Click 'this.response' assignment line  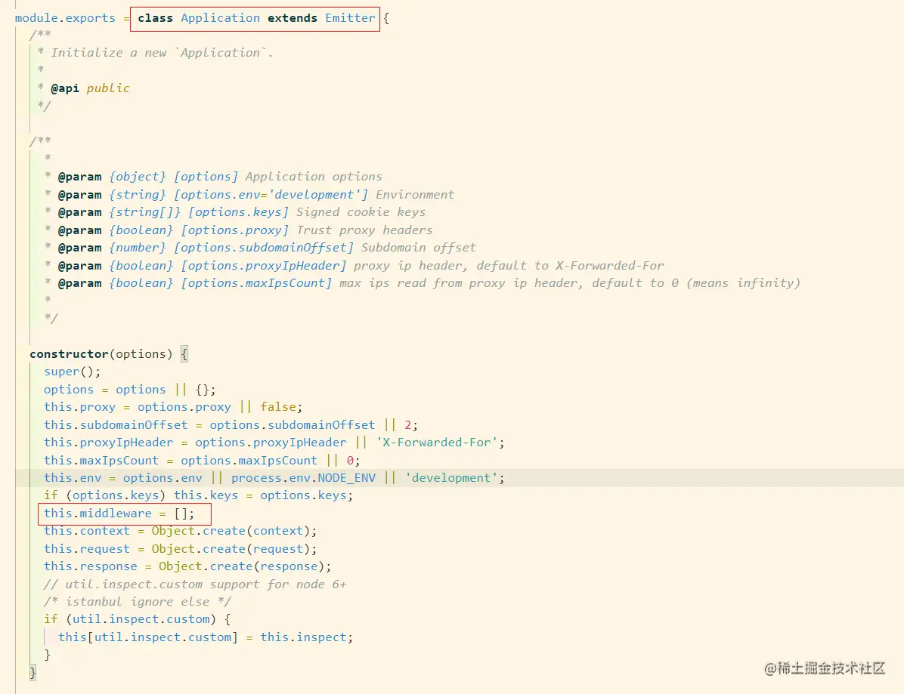187,566
